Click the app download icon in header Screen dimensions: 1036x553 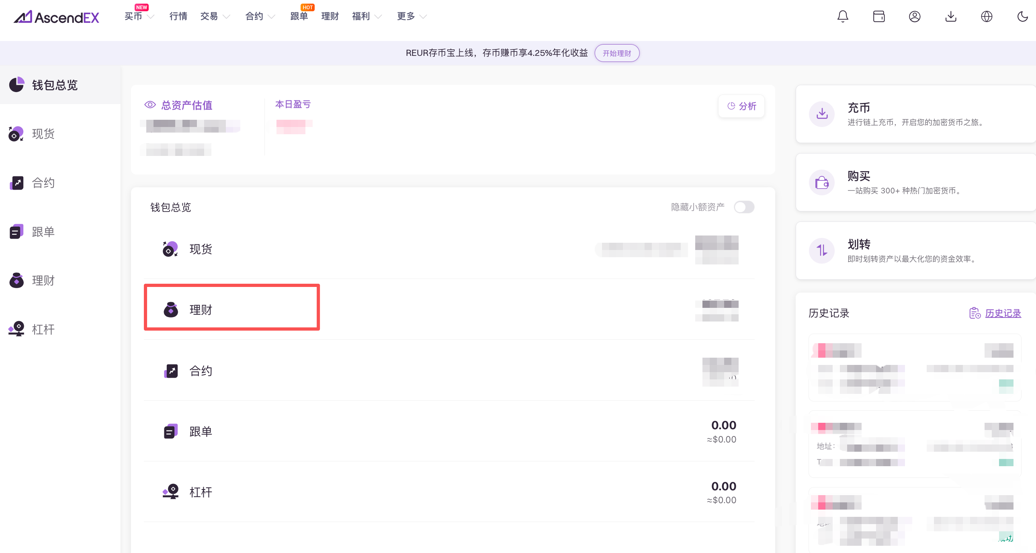[951, 16]
